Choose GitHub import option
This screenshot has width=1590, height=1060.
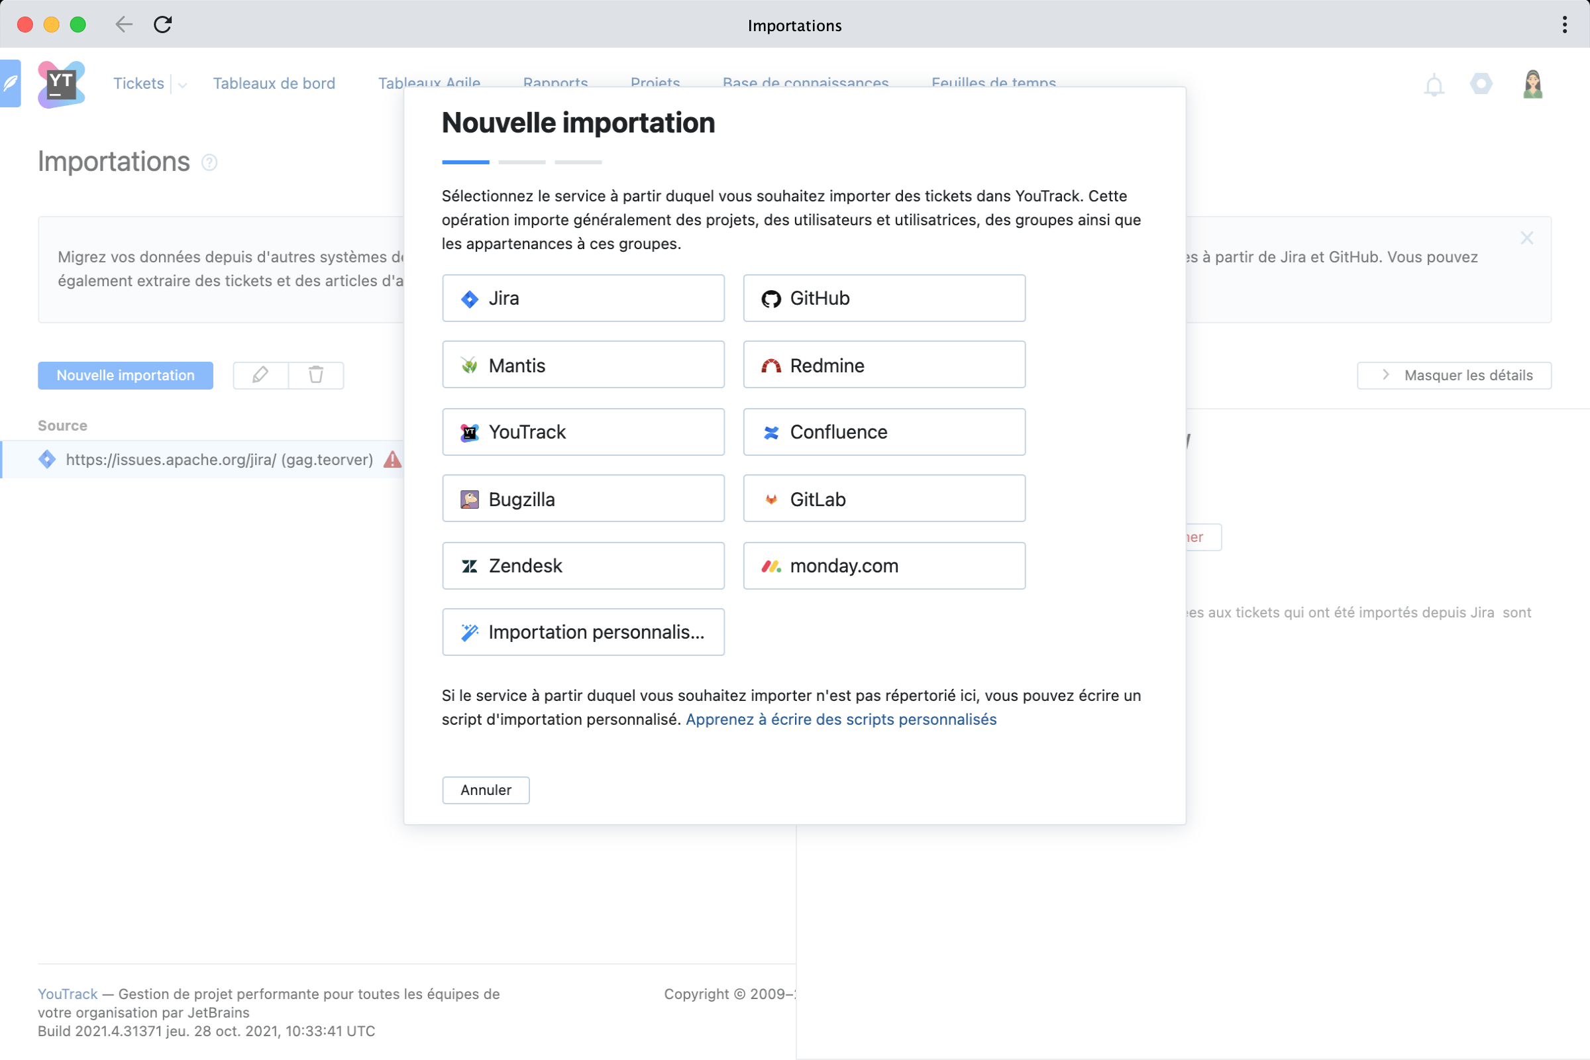884,298
